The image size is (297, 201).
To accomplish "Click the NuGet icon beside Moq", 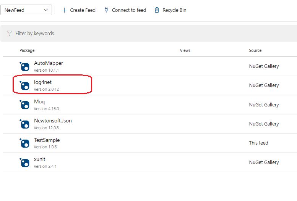I will (24, 105).
